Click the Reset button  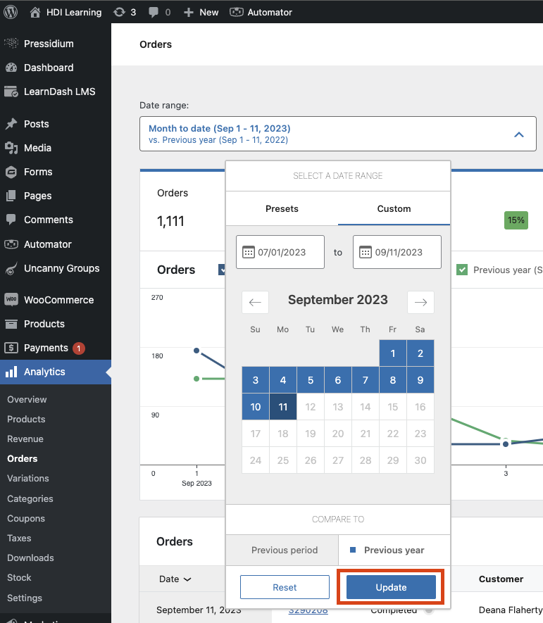[x=285, y=587]
